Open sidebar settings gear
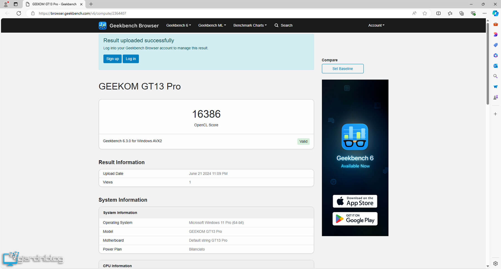This screenshot has width=501, height=269. [495, 263]
